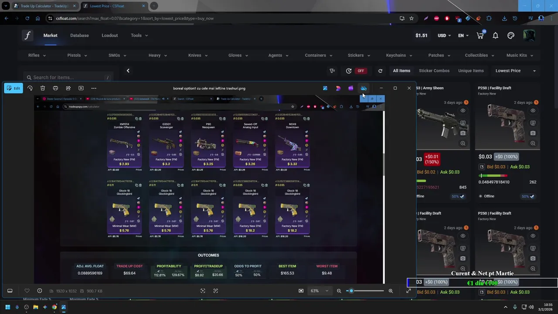558x314 pixels.
Task: Expand the Knives category
Action: pyautogui.click(x=197, y=55)
